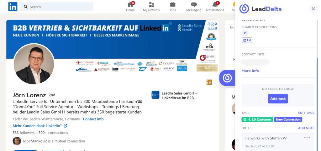
Task: Close the LeadDelta sidebar panel
Action: point(313,9)
